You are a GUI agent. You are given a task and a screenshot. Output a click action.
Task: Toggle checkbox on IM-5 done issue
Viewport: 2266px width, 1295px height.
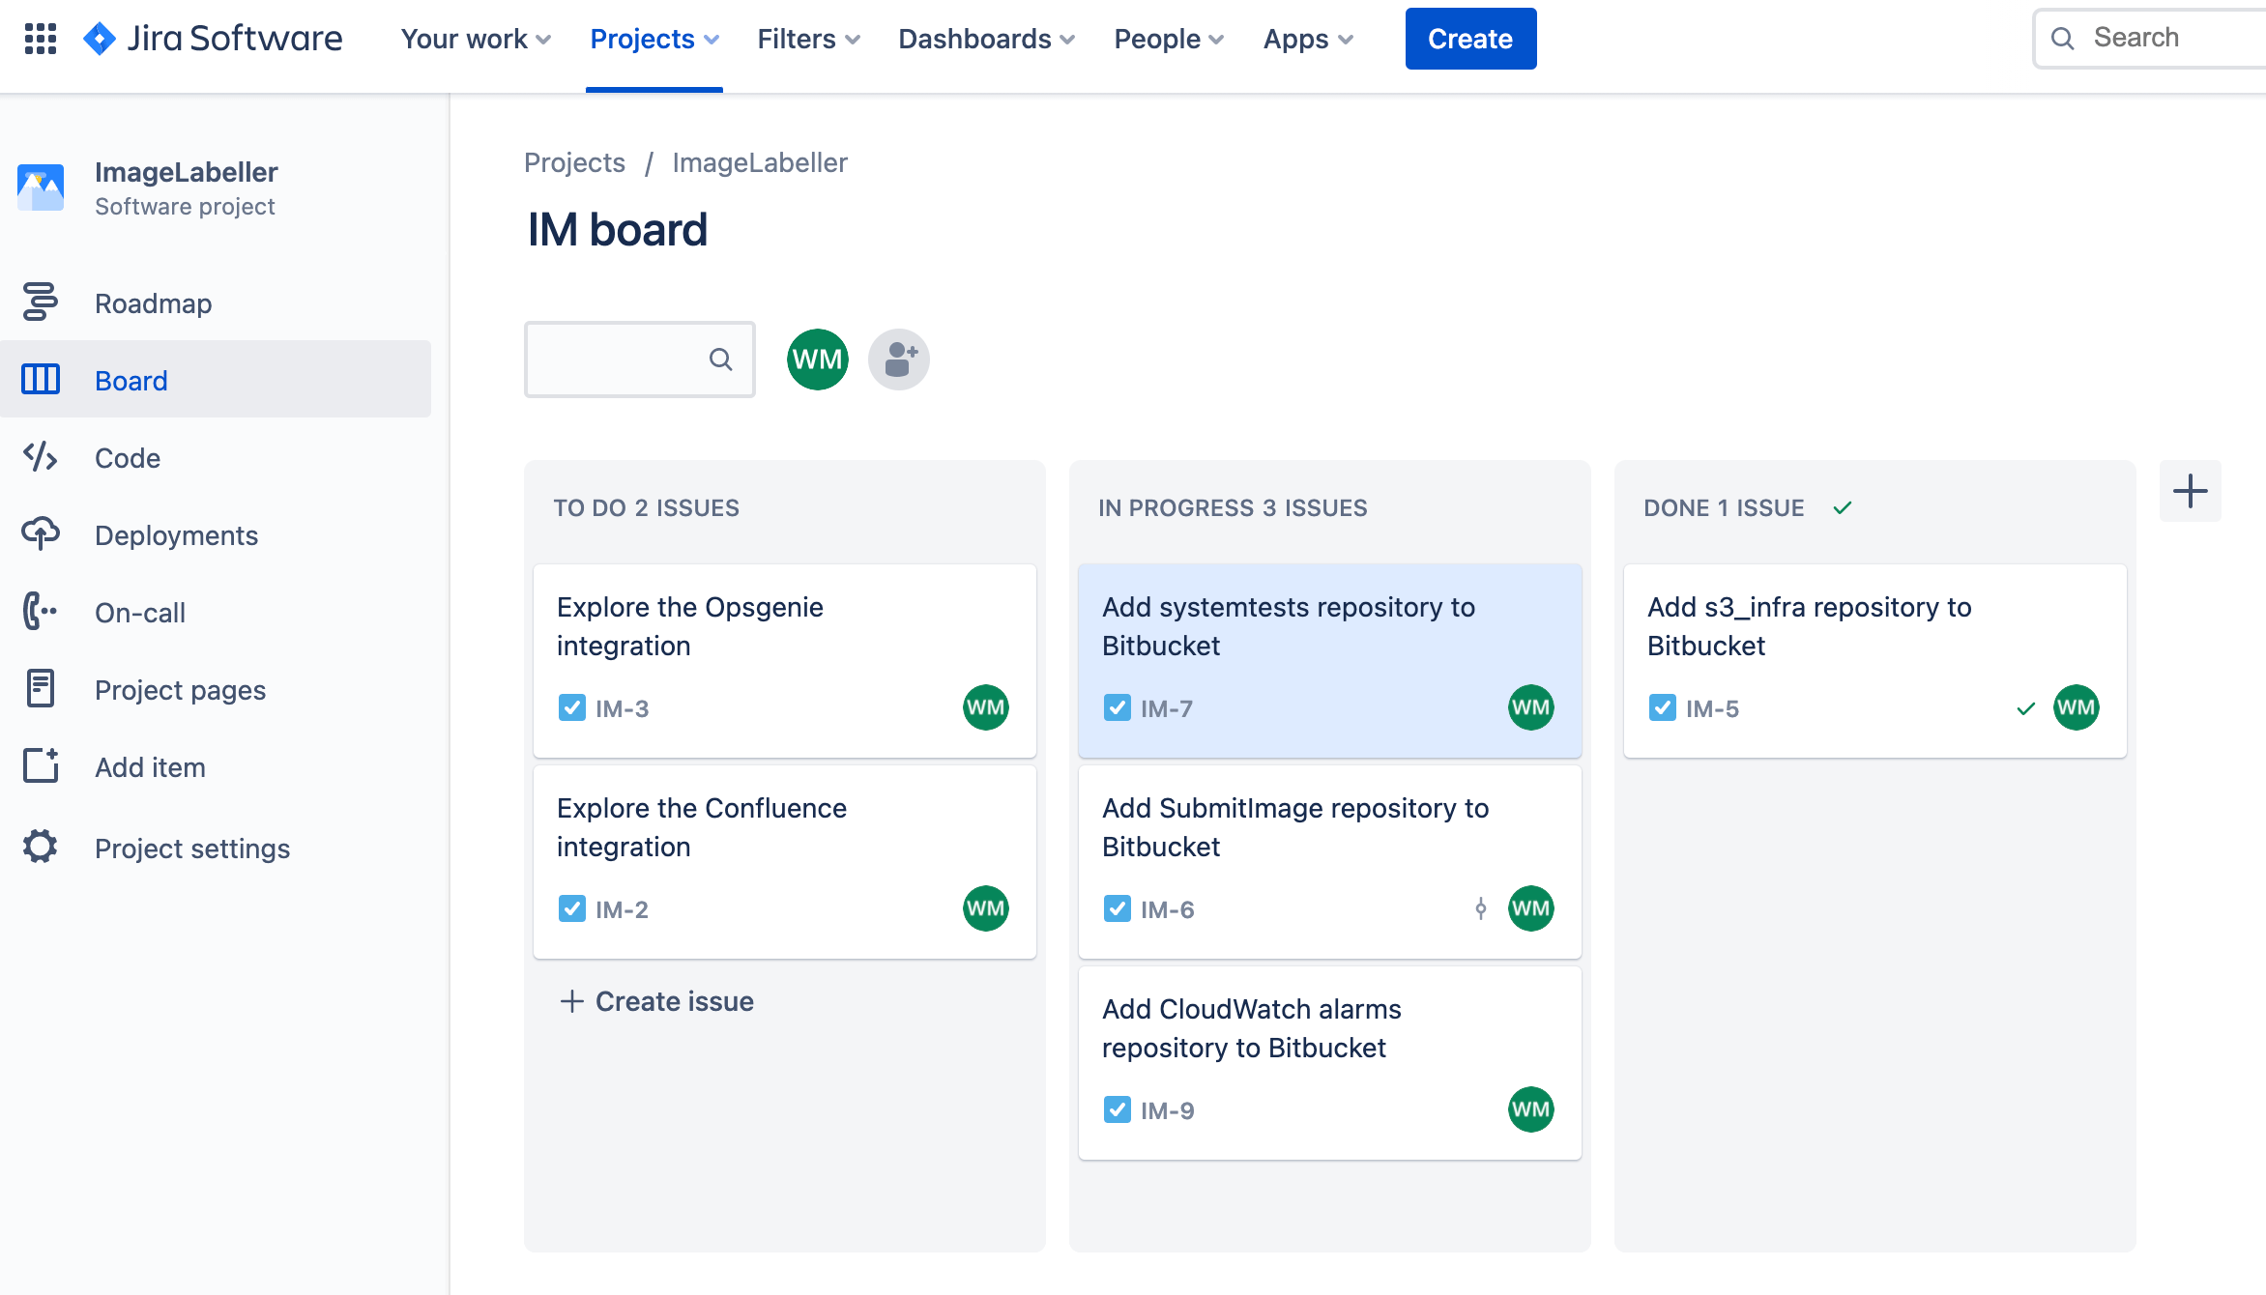(1662, 708)
